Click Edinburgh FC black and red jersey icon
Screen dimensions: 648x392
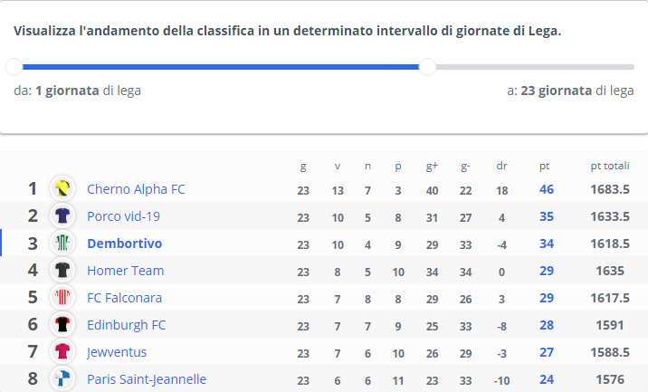(x=62, y=325)
